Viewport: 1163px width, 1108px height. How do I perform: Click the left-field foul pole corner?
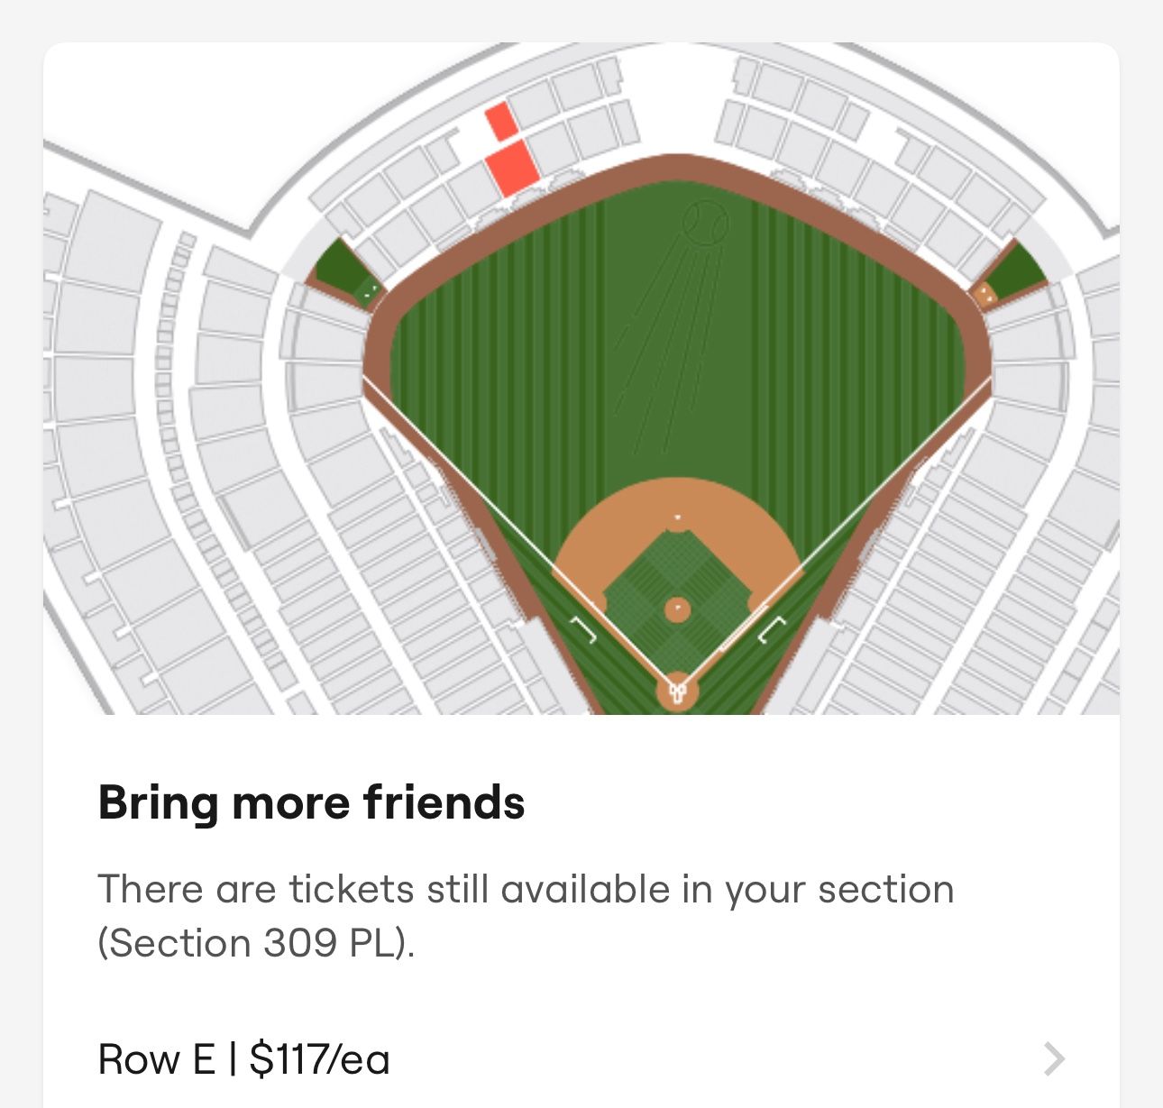(x=363, y=379)
